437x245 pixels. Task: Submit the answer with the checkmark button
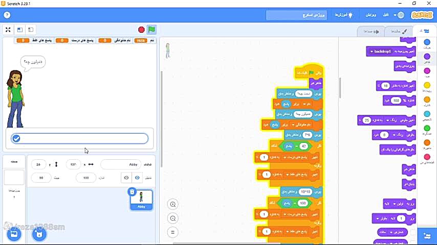(16, 138)
